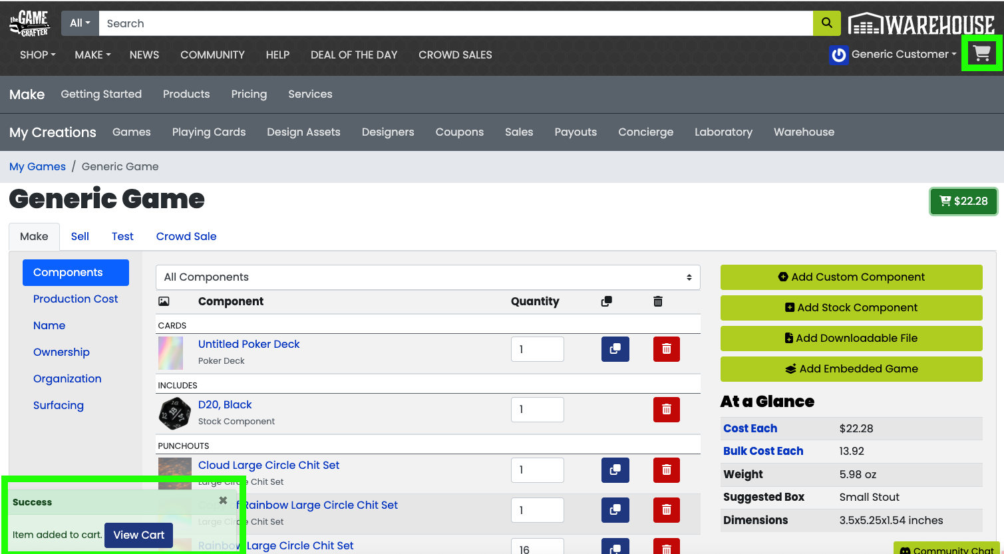Viewport: 1004px width, 554px height.
Task: Open The Game Crafter logo home
Action: tap(29, 23)
